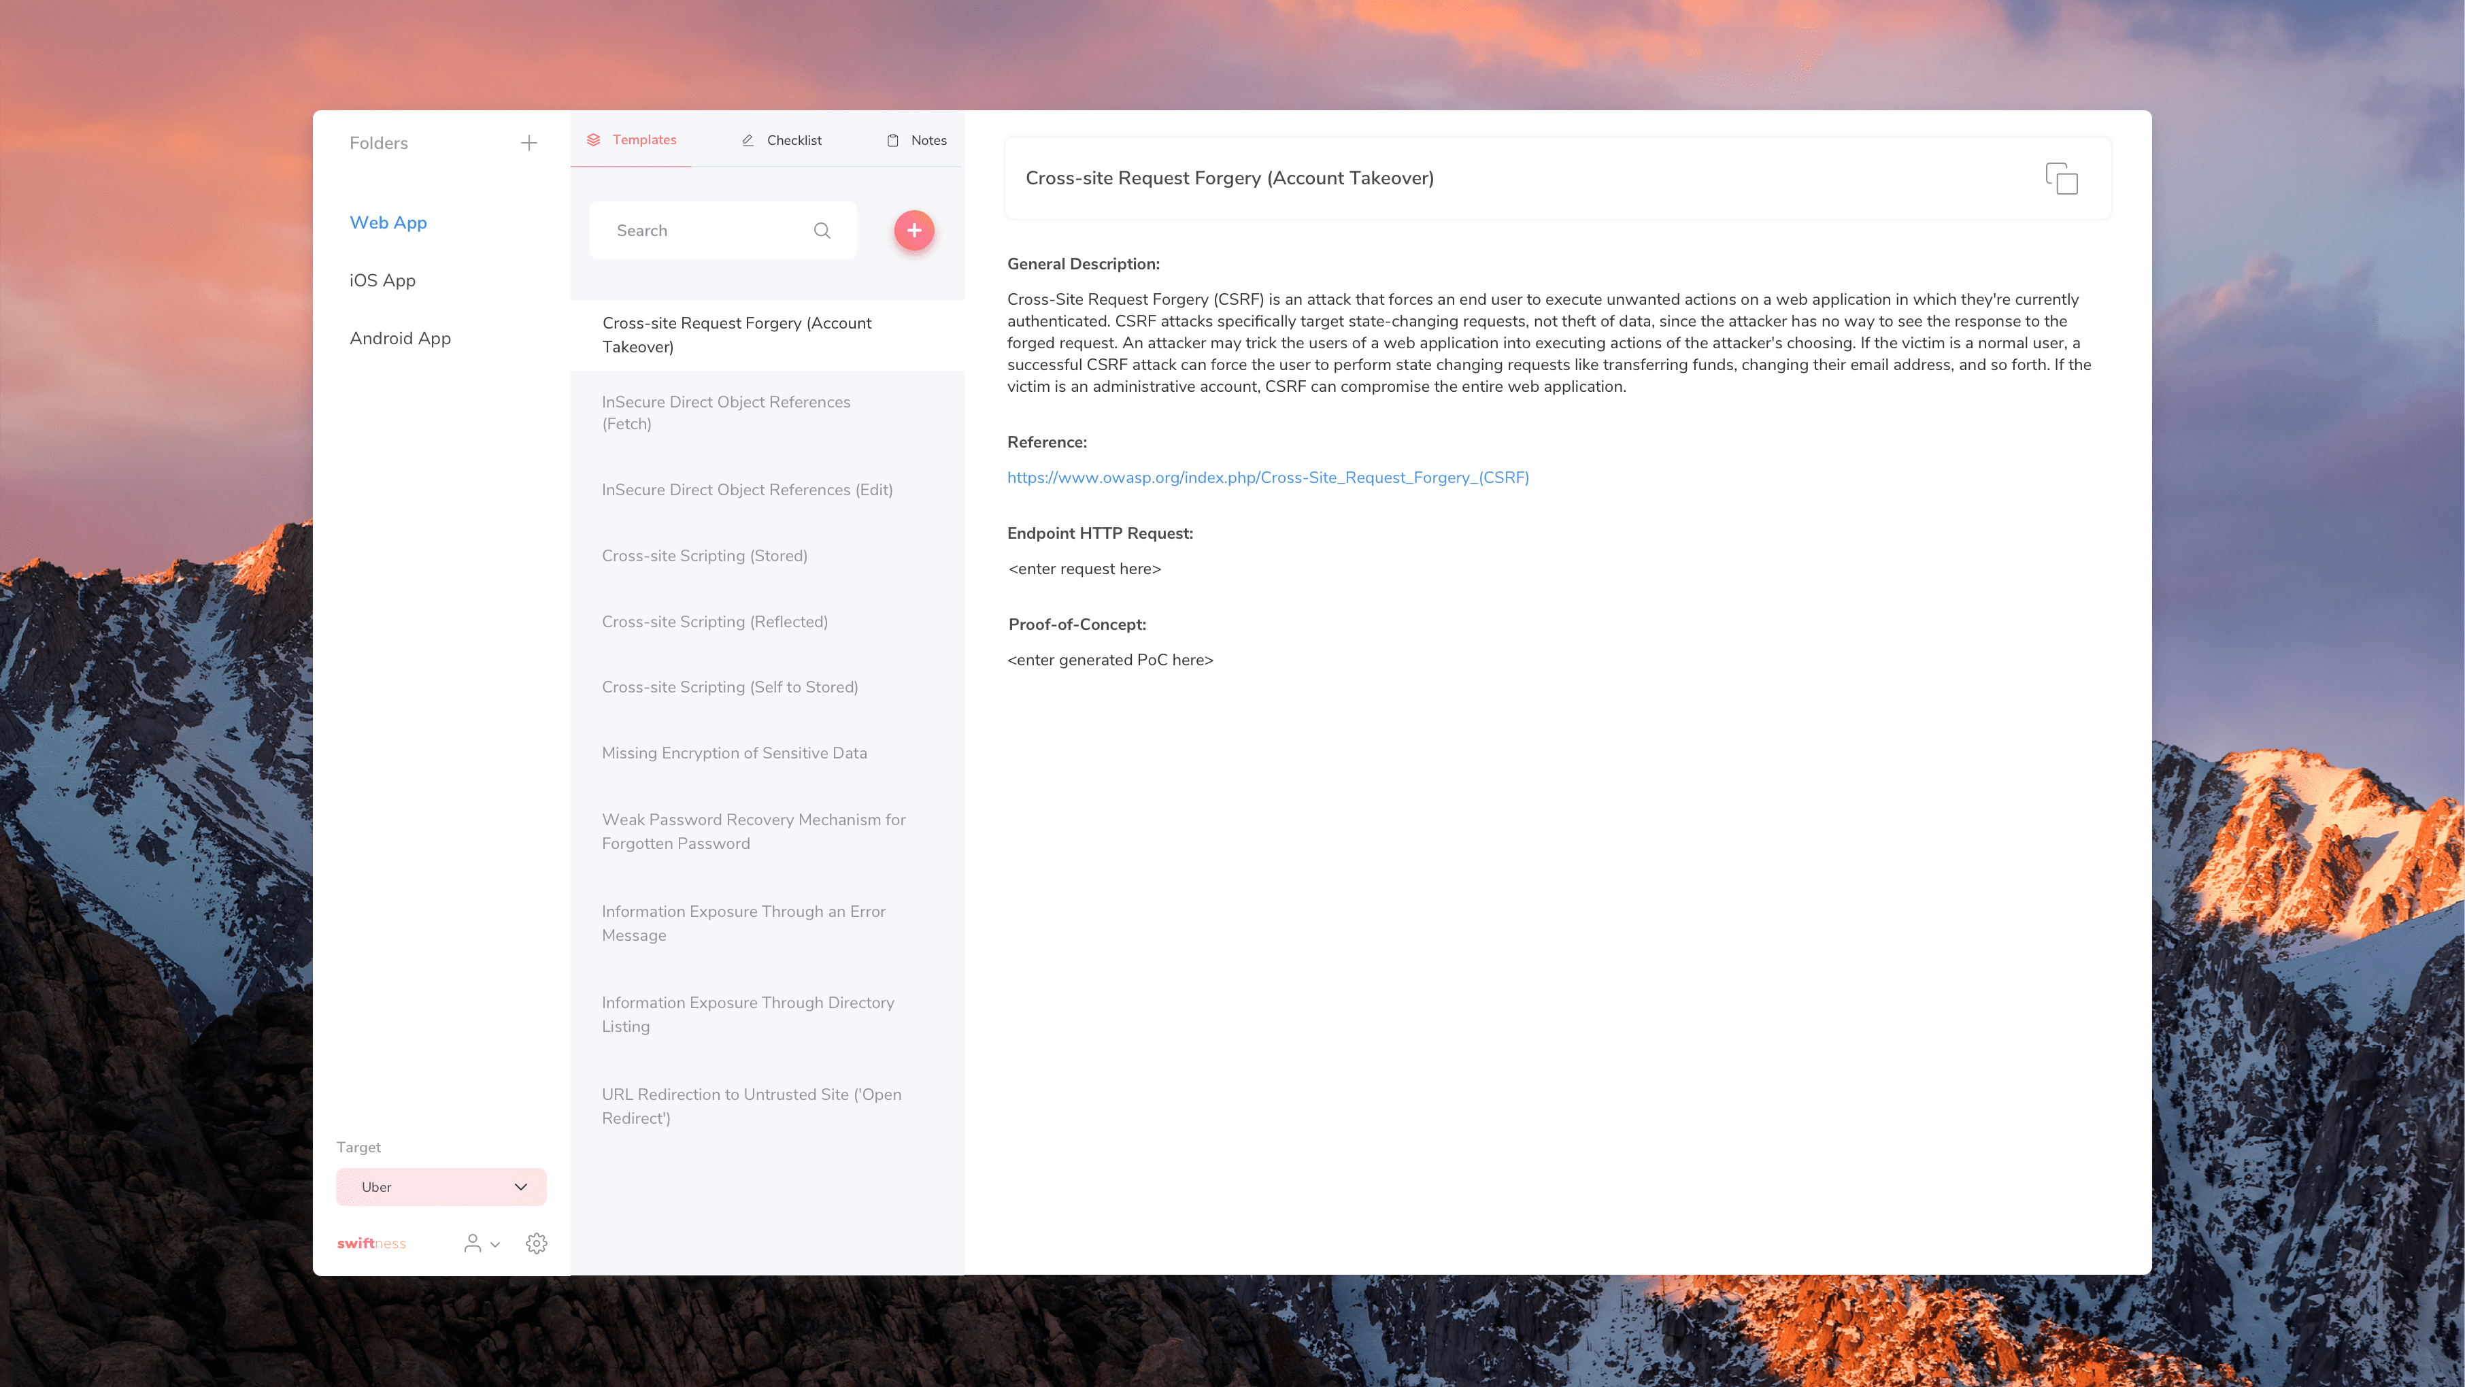Screen dimensions: 2465x1387
Task: Open the OWASP CSRF reference link
Action: [1267, 477]
